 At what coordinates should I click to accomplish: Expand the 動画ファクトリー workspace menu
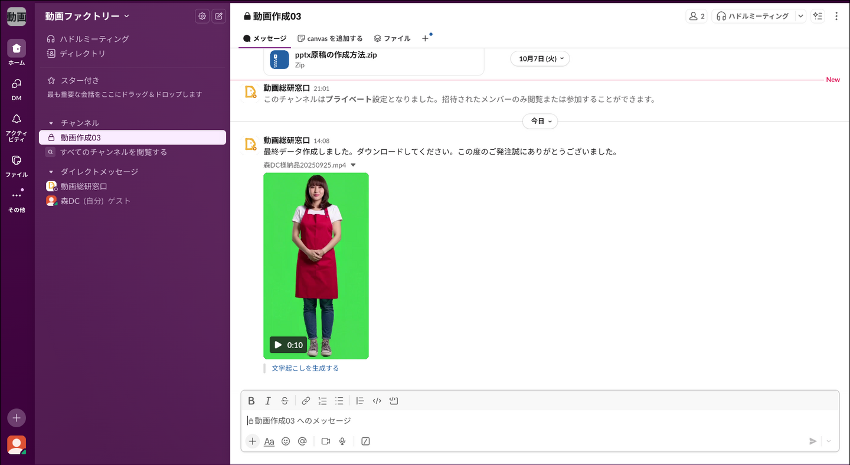(x=87, y=16)
